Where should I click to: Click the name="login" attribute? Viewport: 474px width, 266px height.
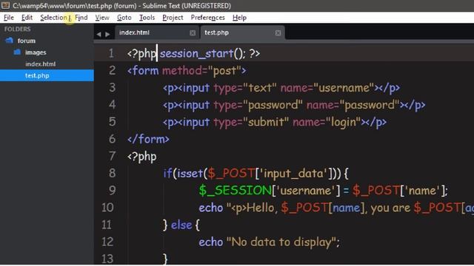327,123
